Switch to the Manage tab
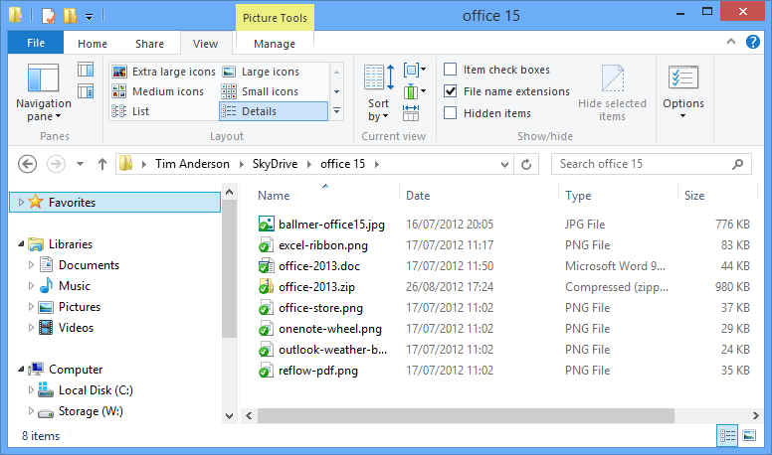The height and width of the screenshot is (455, 772). click(275, 44)
